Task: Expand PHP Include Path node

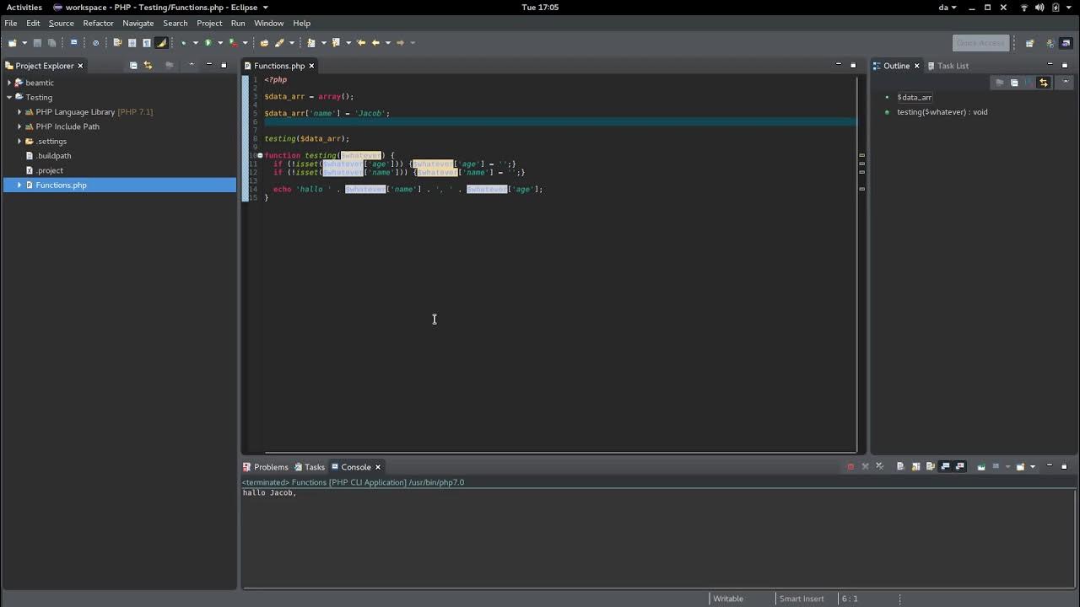Action: point(19,126)
